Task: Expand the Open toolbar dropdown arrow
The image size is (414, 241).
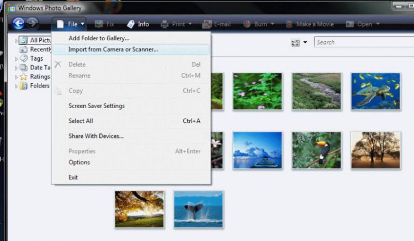Action: click(378, 24)
